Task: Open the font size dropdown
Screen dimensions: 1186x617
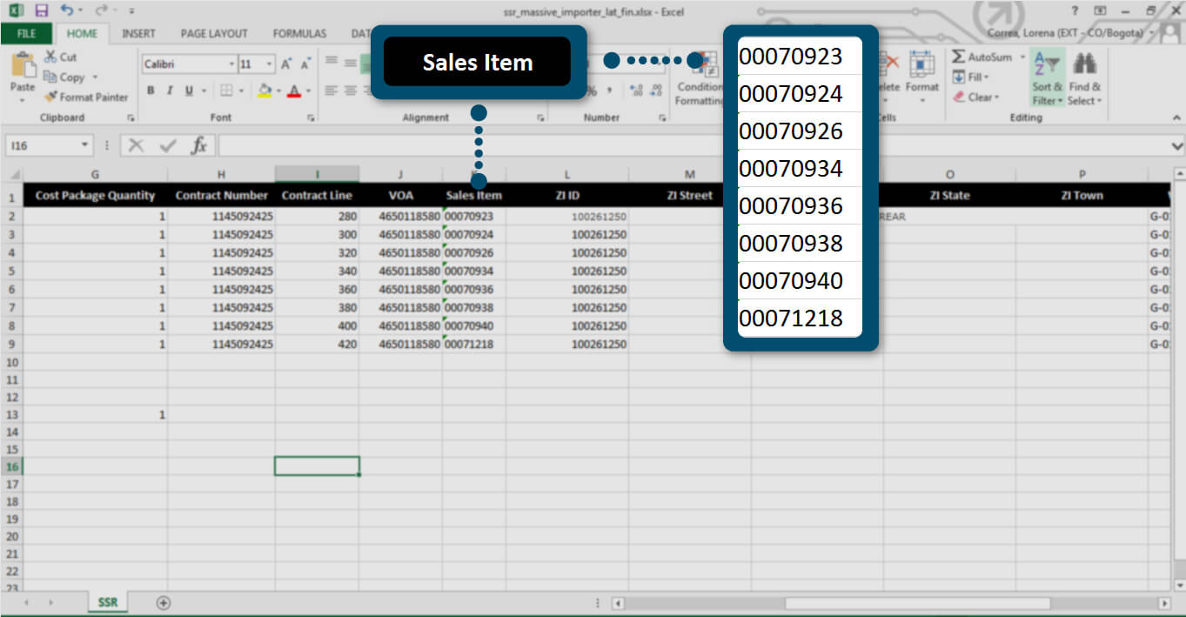Action: (269, 64)
